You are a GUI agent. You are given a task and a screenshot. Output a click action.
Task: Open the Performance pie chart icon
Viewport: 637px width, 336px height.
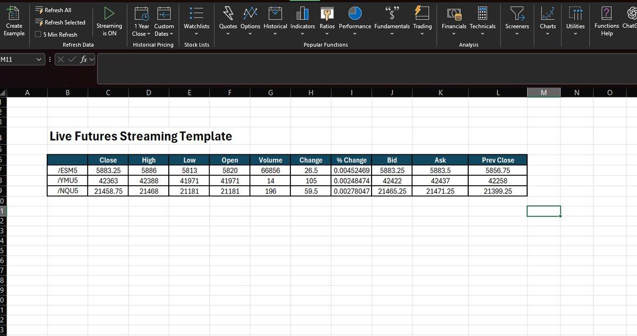pyautogui.click(x=355, y=12)
